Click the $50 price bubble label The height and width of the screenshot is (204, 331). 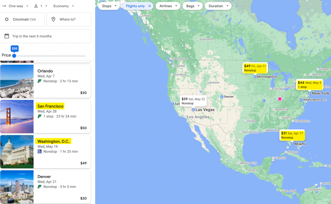pyautogui.click(x=15, y=49)
